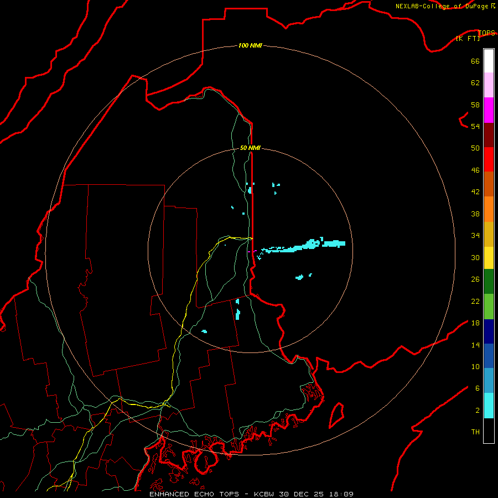Click the bright red 46-50 legend swatch
The width and height of the screenshot is (498, 498).
click(x=489, y=159)
